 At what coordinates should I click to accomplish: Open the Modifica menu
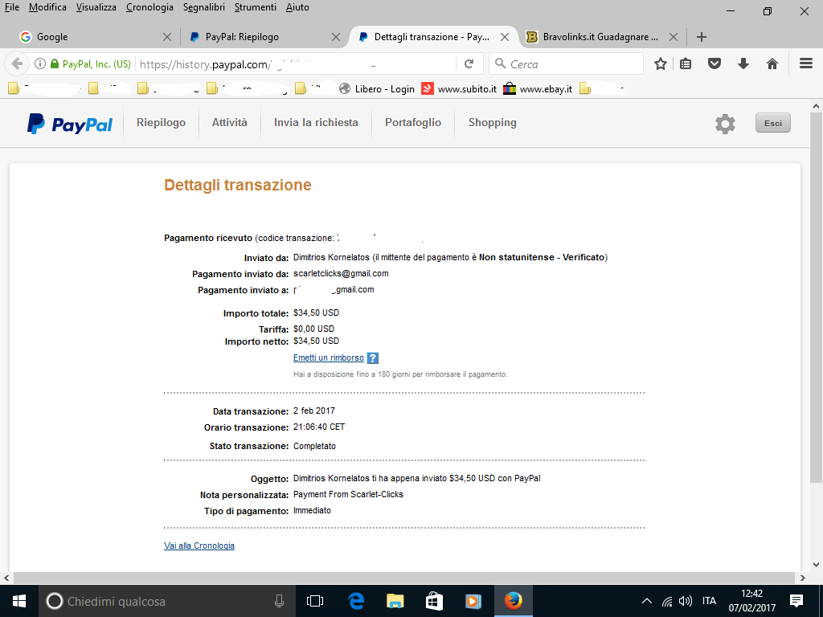click(47, 7)
